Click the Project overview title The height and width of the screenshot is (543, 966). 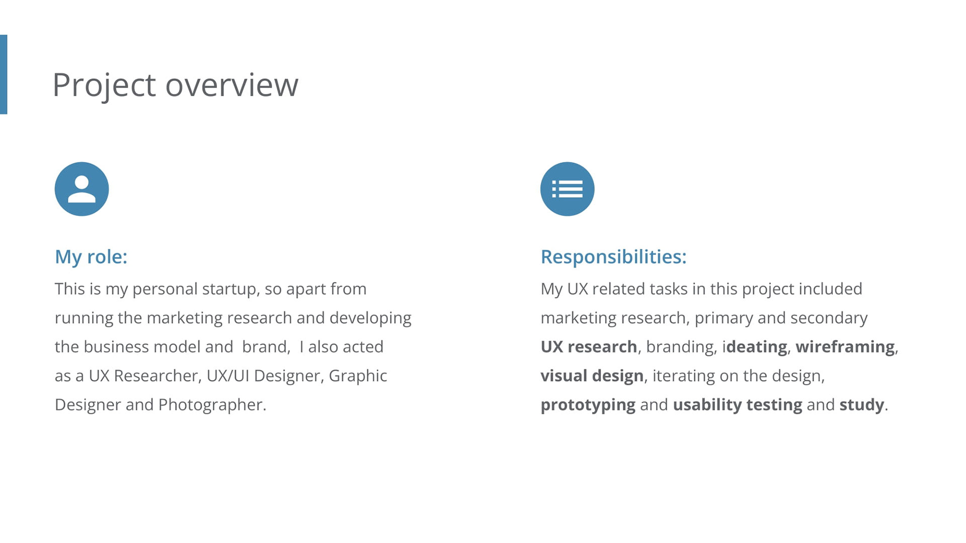(x=175, y=84)
